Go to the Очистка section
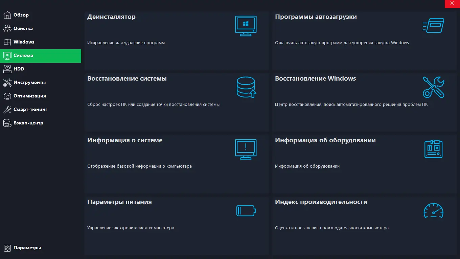The width and height of the screenshot is (460, 259). pyautogui.click(x=41, y=29)
